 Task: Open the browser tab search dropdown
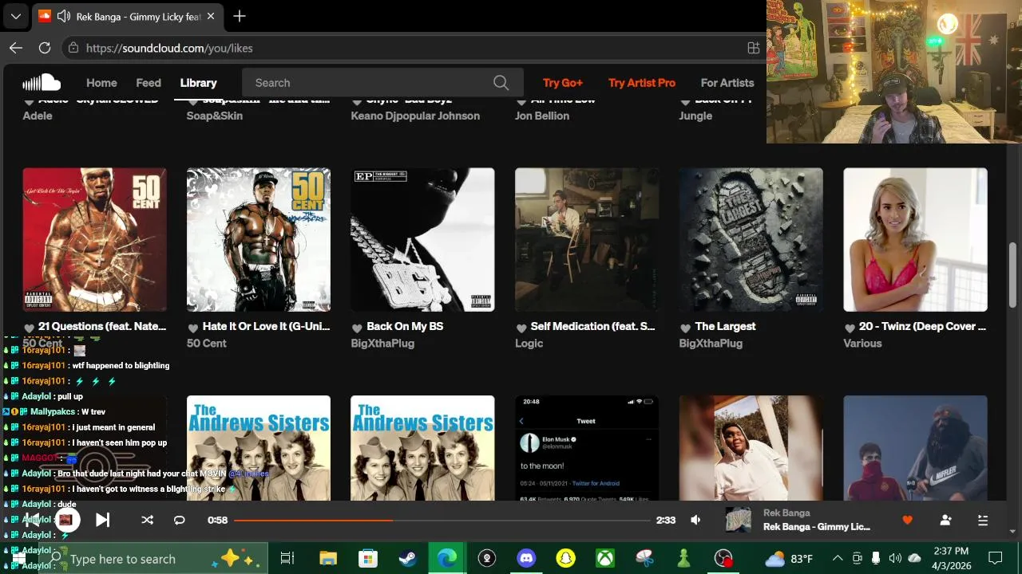[15, 16]
